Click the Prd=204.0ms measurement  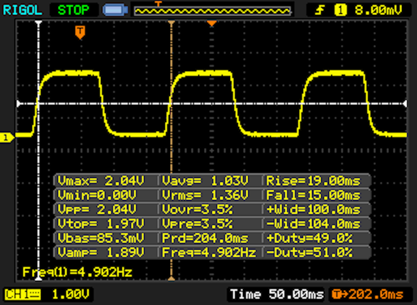tap(205, 238)
